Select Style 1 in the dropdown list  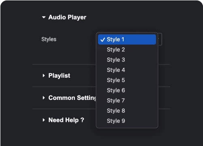(x=127, y=39)
